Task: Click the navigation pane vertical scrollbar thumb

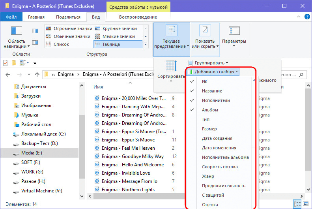Action: click(82, 147)
